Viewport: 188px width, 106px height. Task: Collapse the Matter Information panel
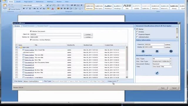coord(177,40)
